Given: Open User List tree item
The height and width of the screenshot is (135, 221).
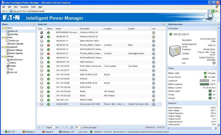Looking at the screenshot, I should [x=13, y=72].
